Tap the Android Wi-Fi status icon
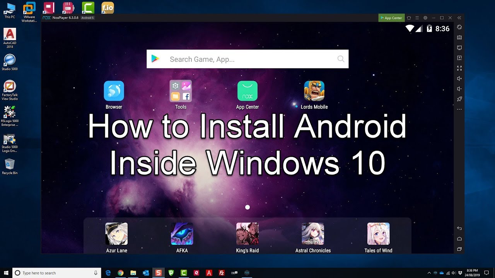 click(x=410, y=29)
